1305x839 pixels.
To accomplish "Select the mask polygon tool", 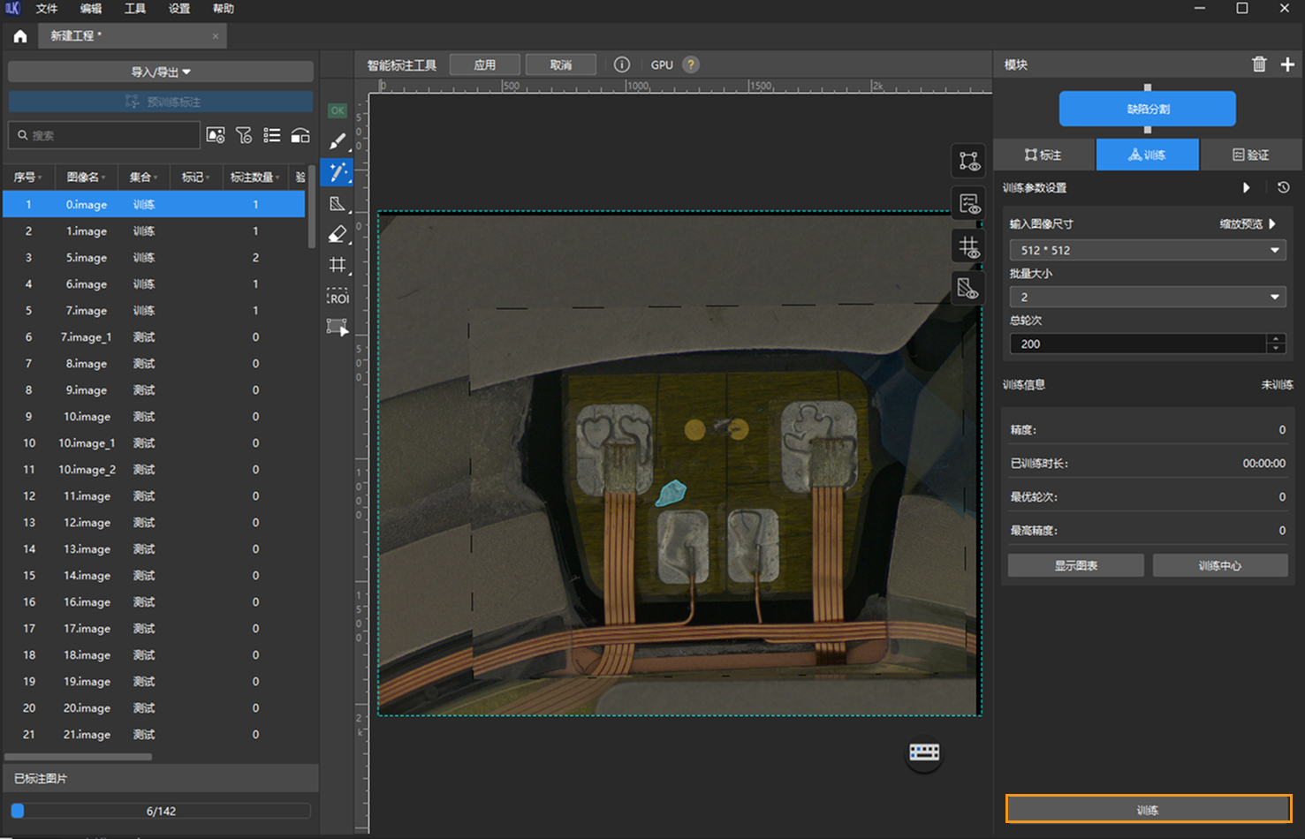I will 338,204.
